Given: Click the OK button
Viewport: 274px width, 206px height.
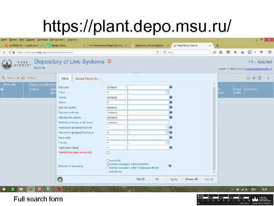Looking at the screenshot, I should pyautogui.click(x=157, y=179).
